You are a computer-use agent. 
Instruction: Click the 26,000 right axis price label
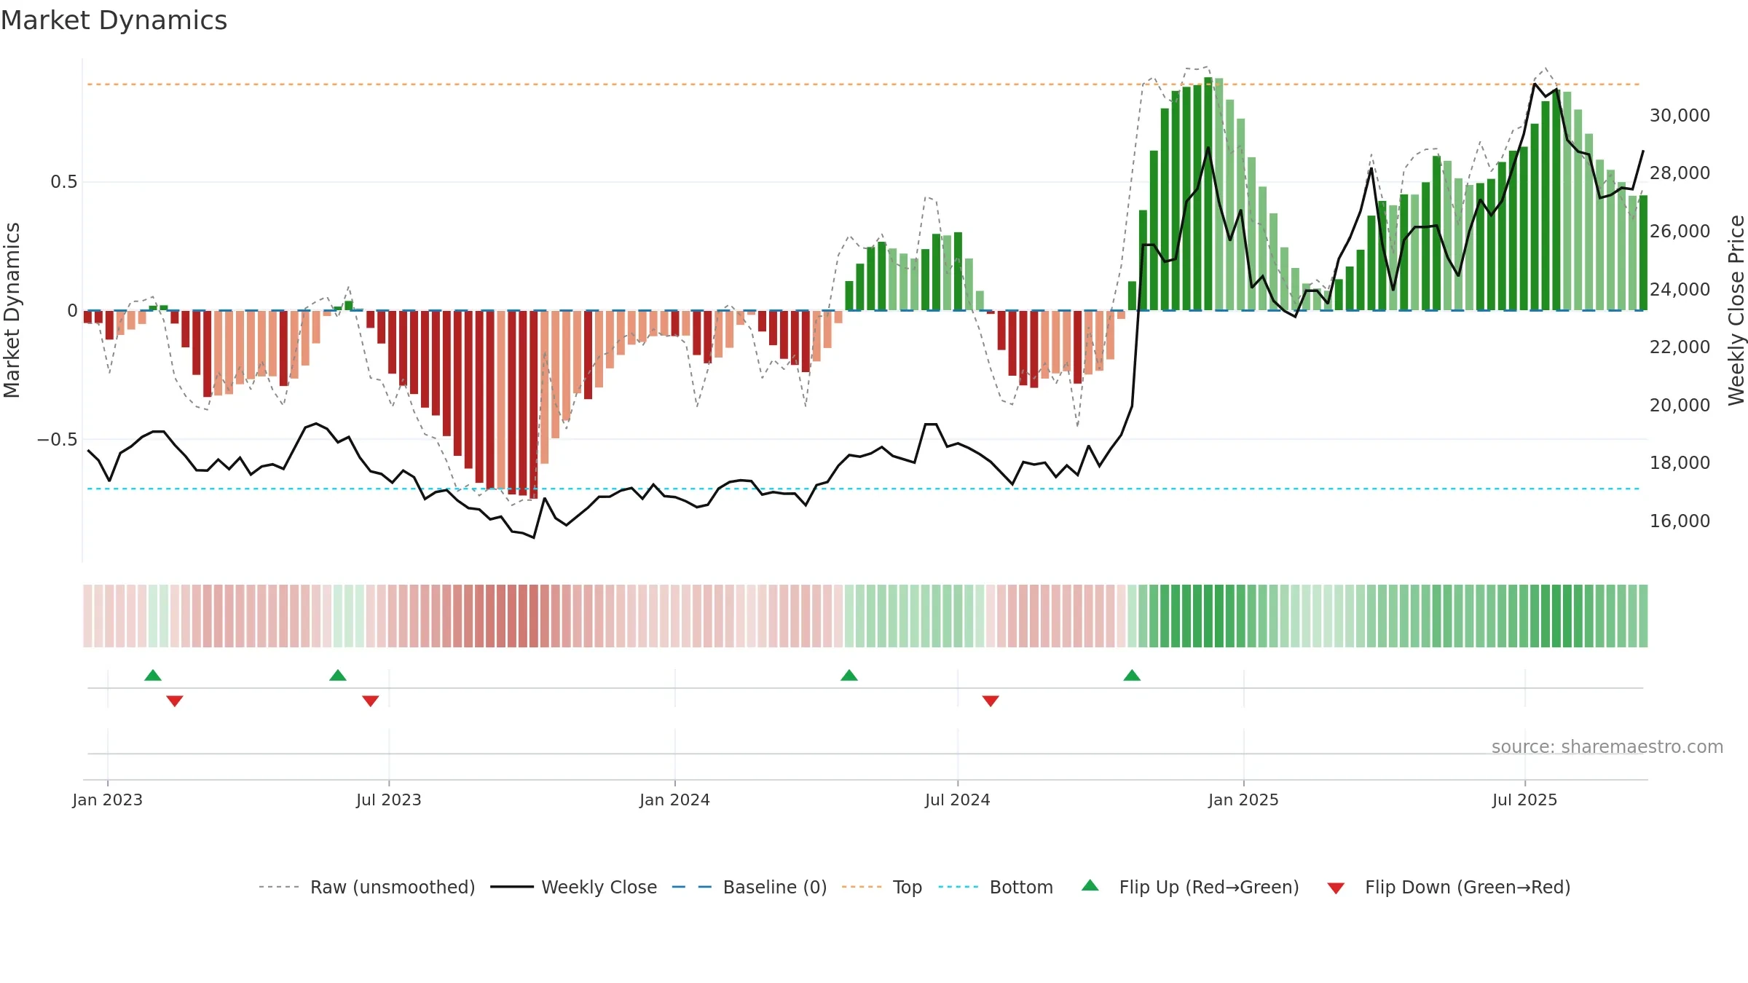(x=1680, y=232)
